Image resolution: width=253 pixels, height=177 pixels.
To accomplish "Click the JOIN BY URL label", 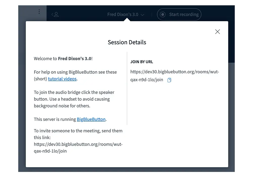I will click(x=142, y=62).
